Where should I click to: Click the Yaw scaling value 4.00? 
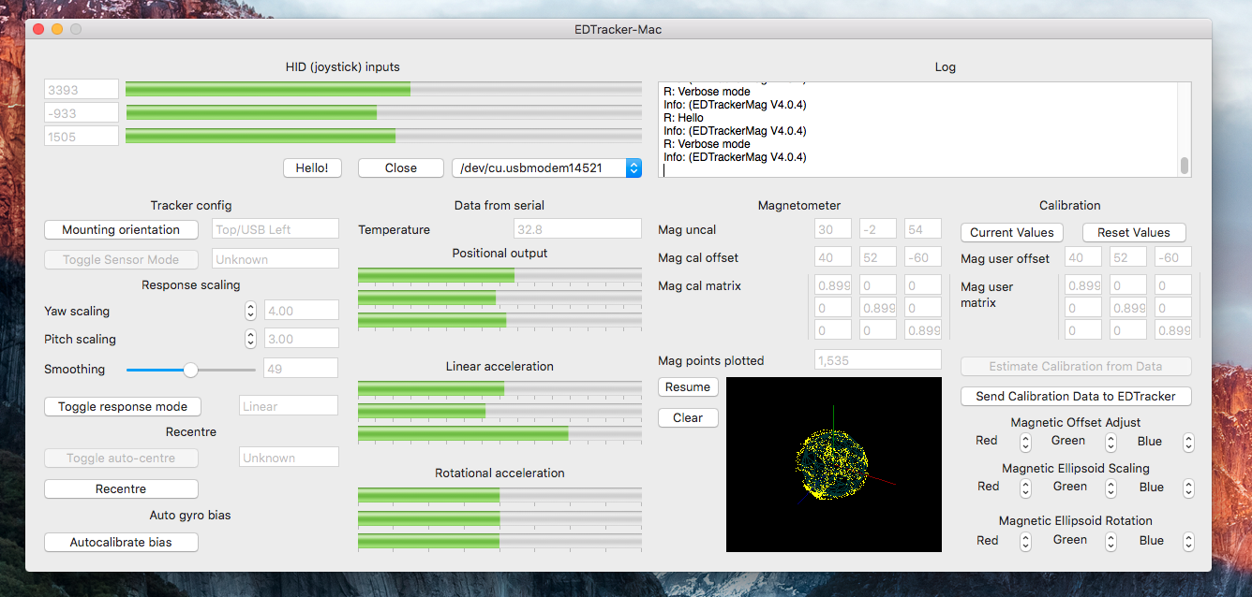click(301, 311)
